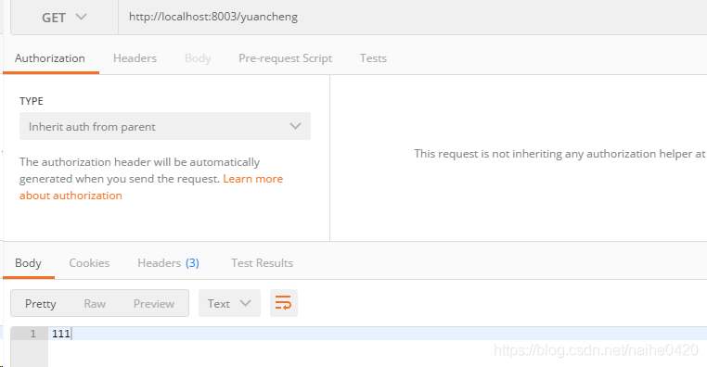This screenshot has width=707, height=367.
Task: View the response Headers (3) tab
Action: 168,263
